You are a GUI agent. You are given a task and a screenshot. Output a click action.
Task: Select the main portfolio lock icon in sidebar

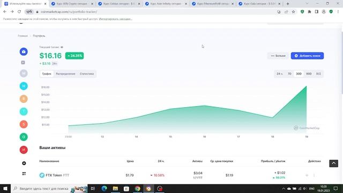(24, 51)
